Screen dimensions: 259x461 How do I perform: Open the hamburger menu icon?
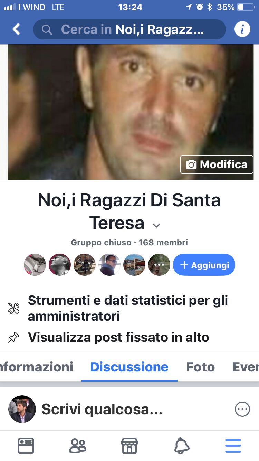[233, 446]
